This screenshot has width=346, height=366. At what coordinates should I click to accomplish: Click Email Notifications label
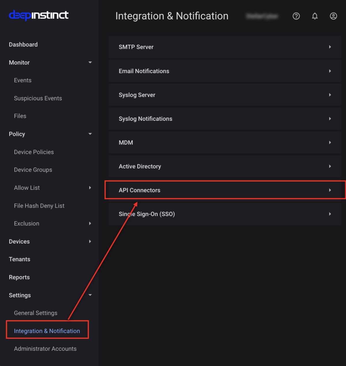(144, 71)
